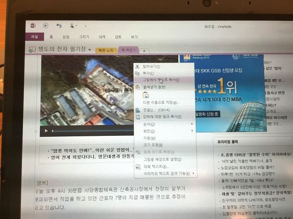
Task: Select the 새 섹션 1 section tab
Action: [128, 50]
